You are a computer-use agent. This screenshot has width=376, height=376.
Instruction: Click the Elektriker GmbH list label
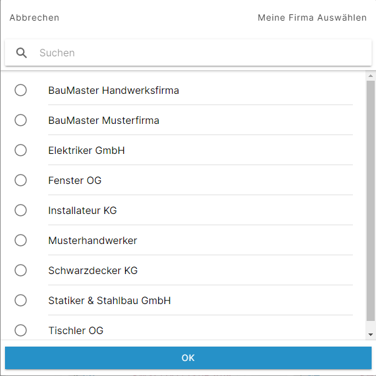(86, 151)
